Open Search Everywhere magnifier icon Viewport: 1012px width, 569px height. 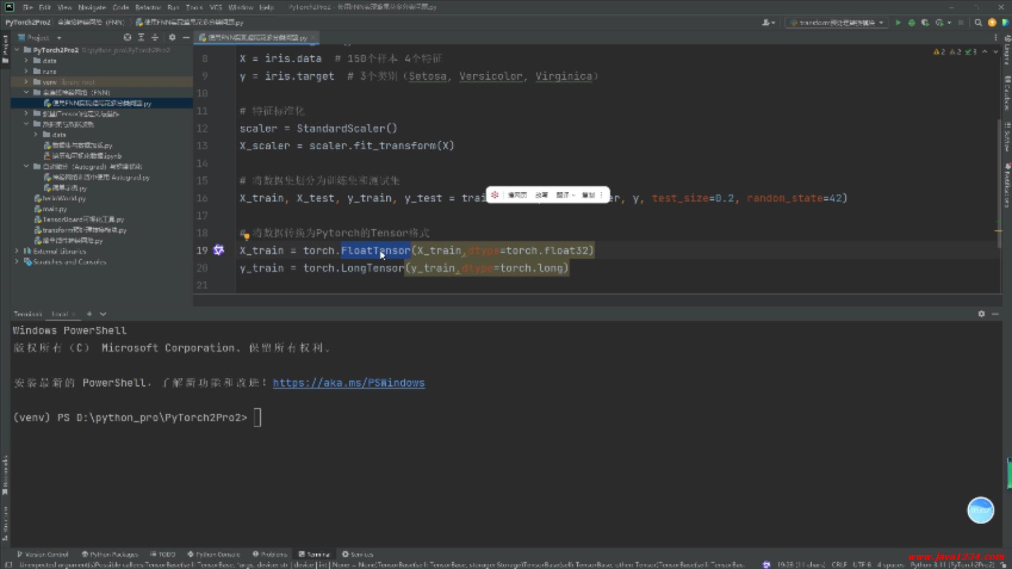point(978,23)
